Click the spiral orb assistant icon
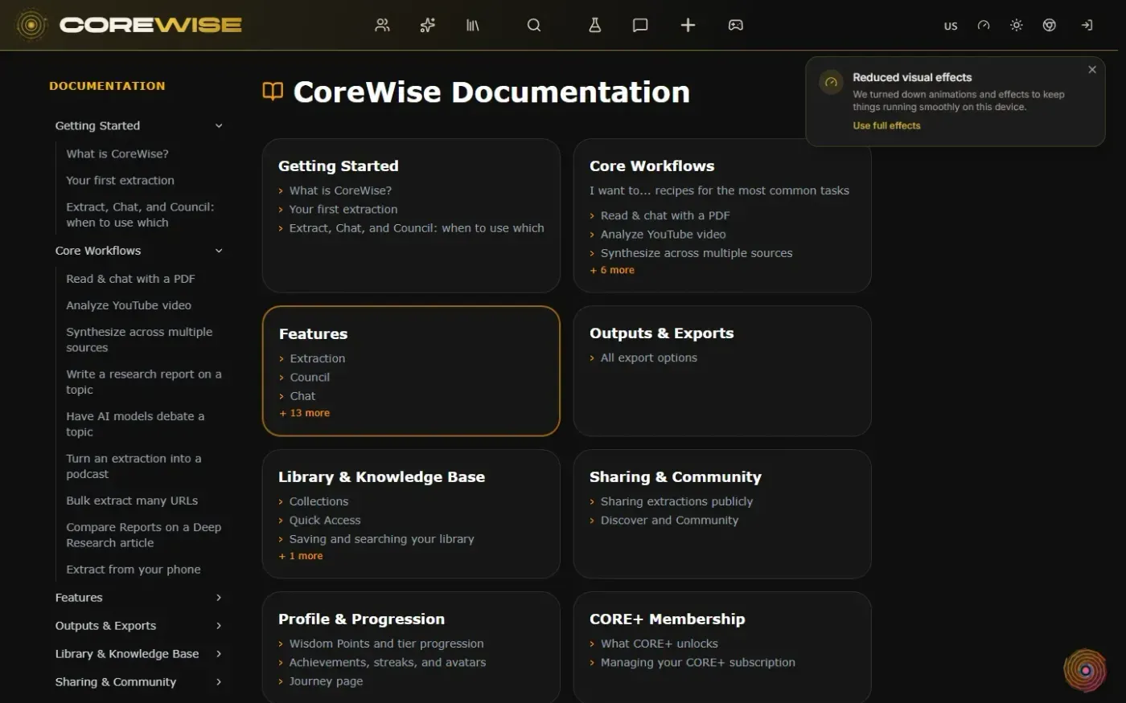 1085,670
